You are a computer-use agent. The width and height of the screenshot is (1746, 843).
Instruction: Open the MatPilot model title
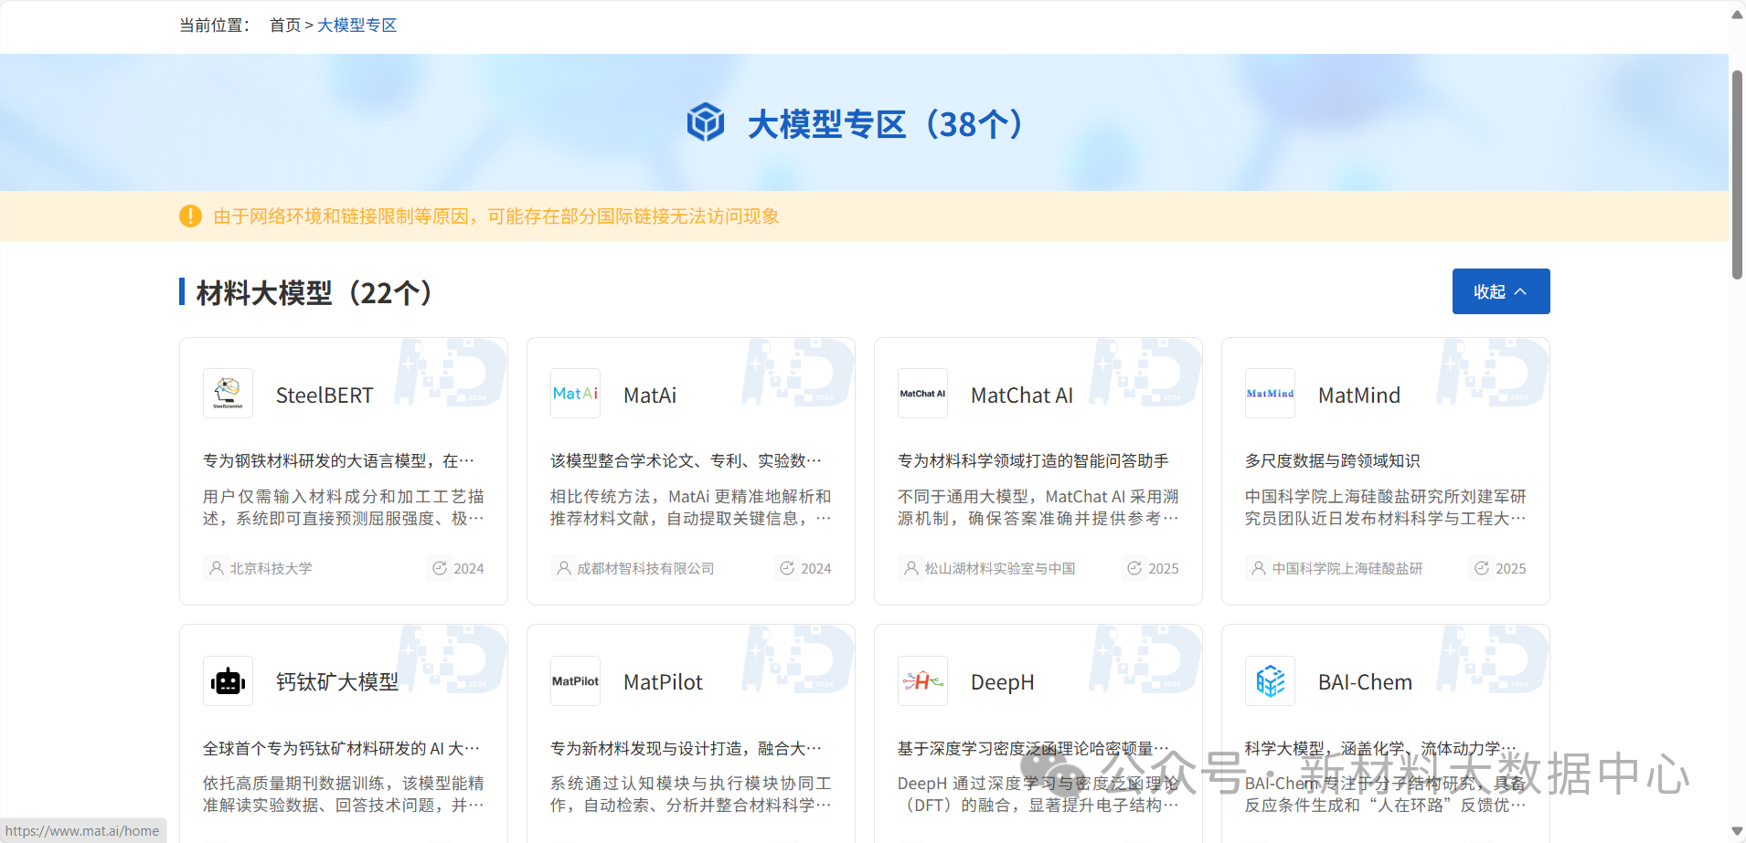(663, 682)
